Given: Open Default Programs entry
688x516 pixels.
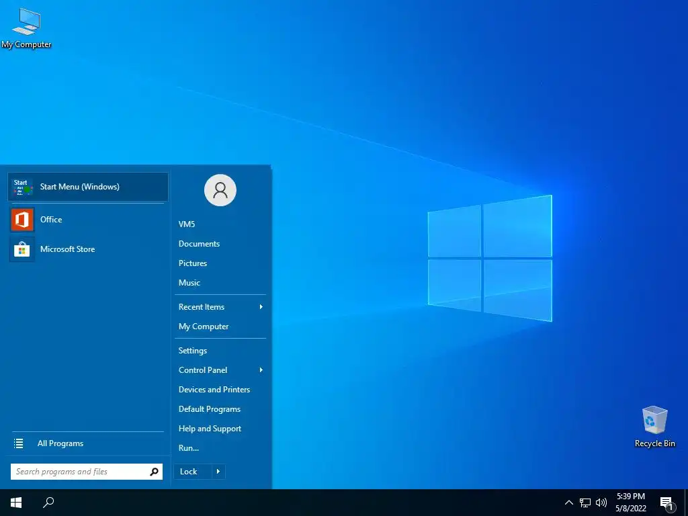Looking at the screenshot, I should pos(210,409).
